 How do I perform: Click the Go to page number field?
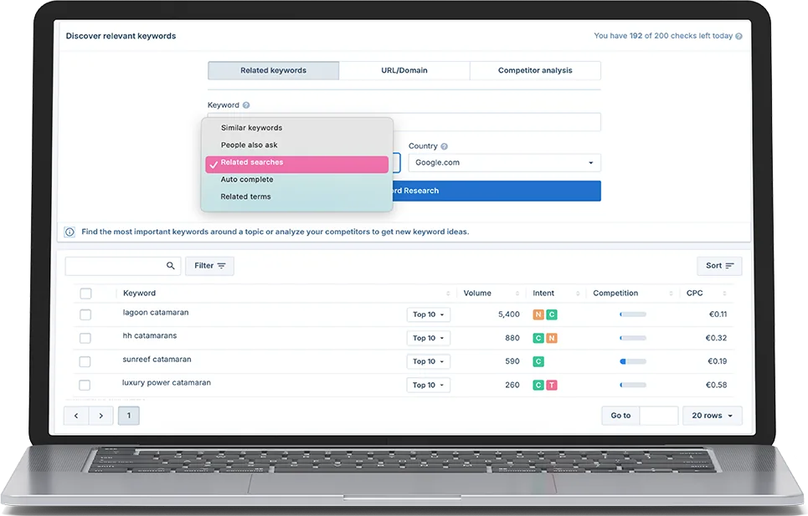coord(659,416)
